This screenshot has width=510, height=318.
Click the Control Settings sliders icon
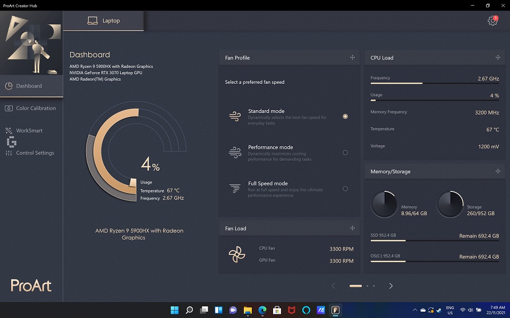(x=9, y=153)
